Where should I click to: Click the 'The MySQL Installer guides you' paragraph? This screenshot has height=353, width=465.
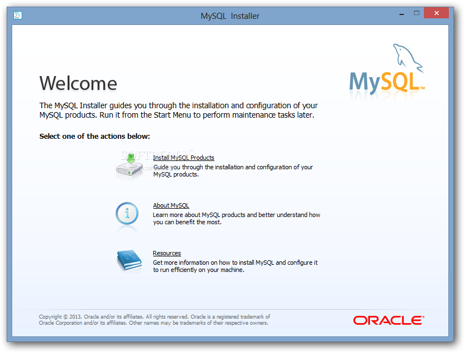point(178,110)
